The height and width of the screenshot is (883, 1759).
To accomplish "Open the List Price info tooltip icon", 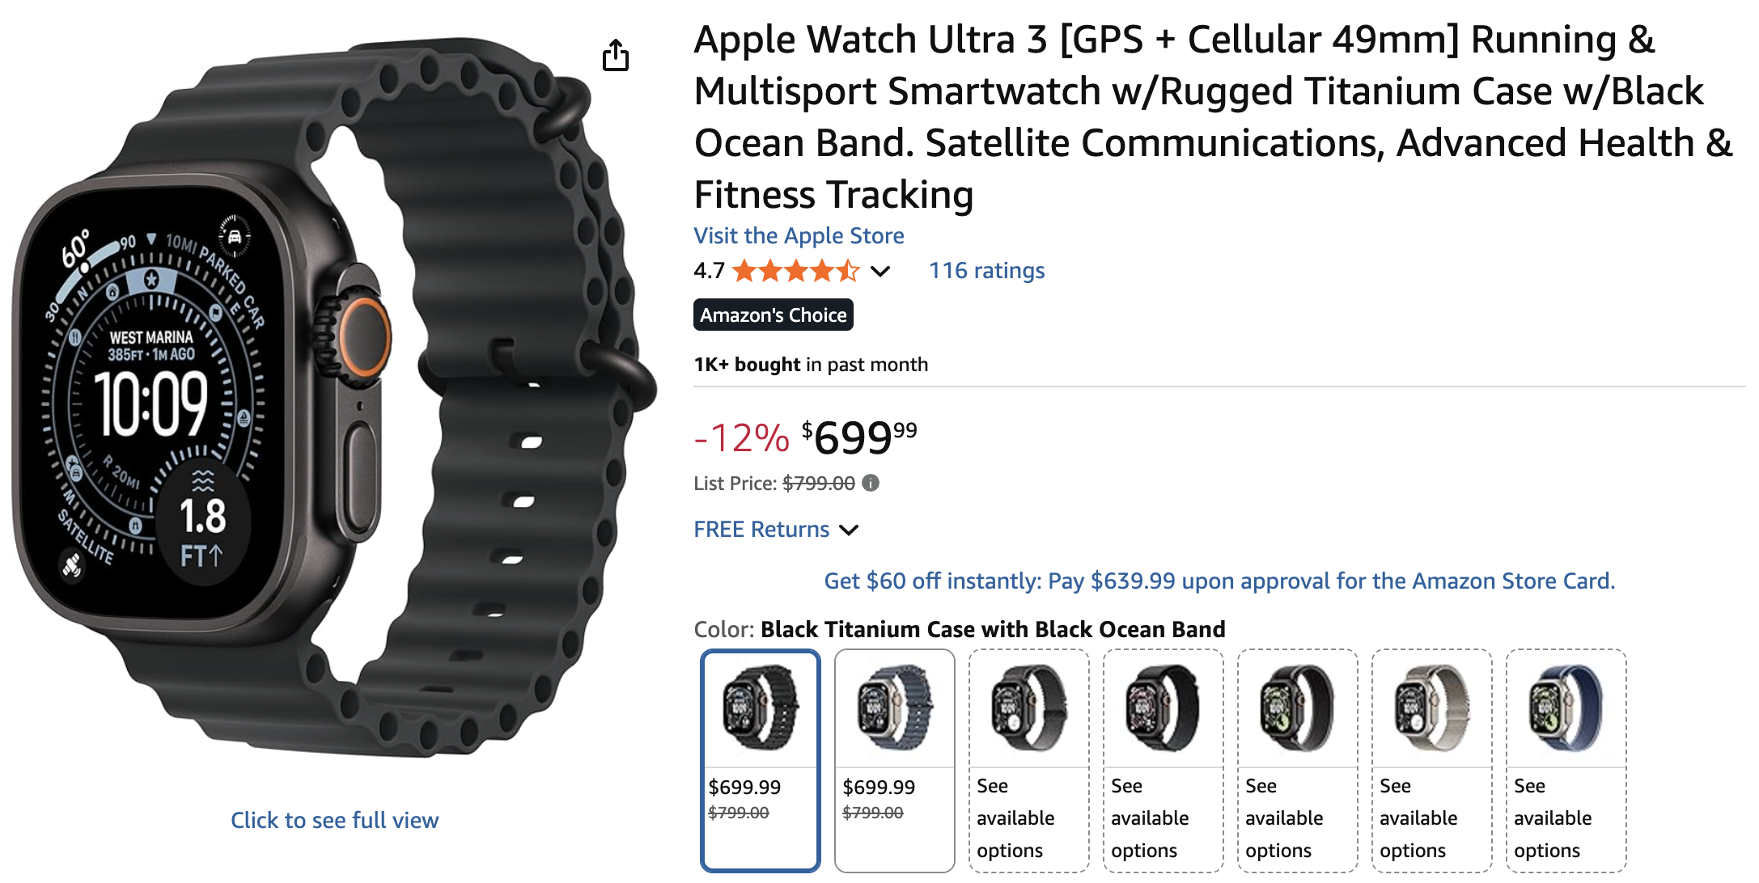I will 870,483.
